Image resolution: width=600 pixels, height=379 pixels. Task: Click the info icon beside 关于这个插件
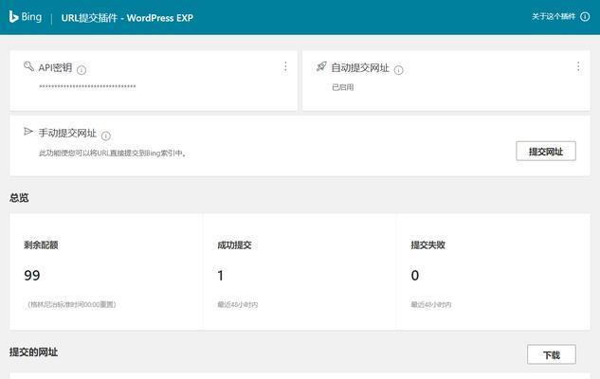pyautogui.click(x=585, y=16)
